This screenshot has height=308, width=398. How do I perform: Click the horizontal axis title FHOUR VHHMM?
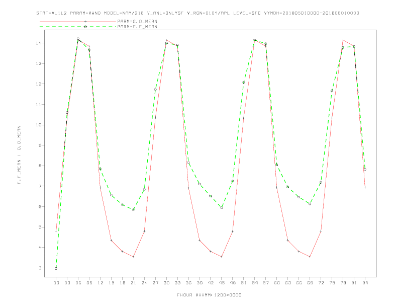click(209, 295)
